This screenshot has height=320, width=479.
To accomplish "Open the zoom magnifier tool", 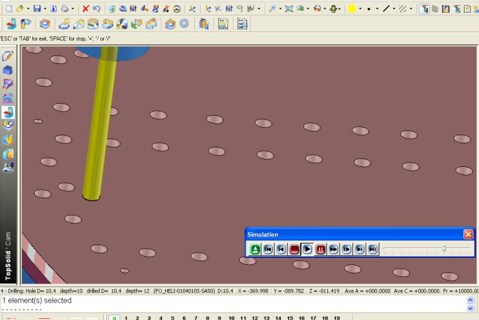I will click(272, 9).
